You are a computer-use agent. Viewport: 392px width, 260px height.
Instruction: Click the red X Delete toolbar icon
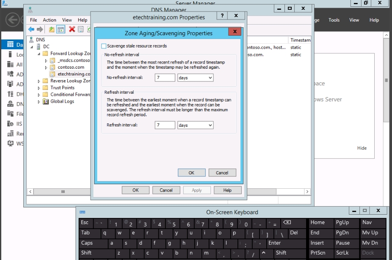click(72, 29)
